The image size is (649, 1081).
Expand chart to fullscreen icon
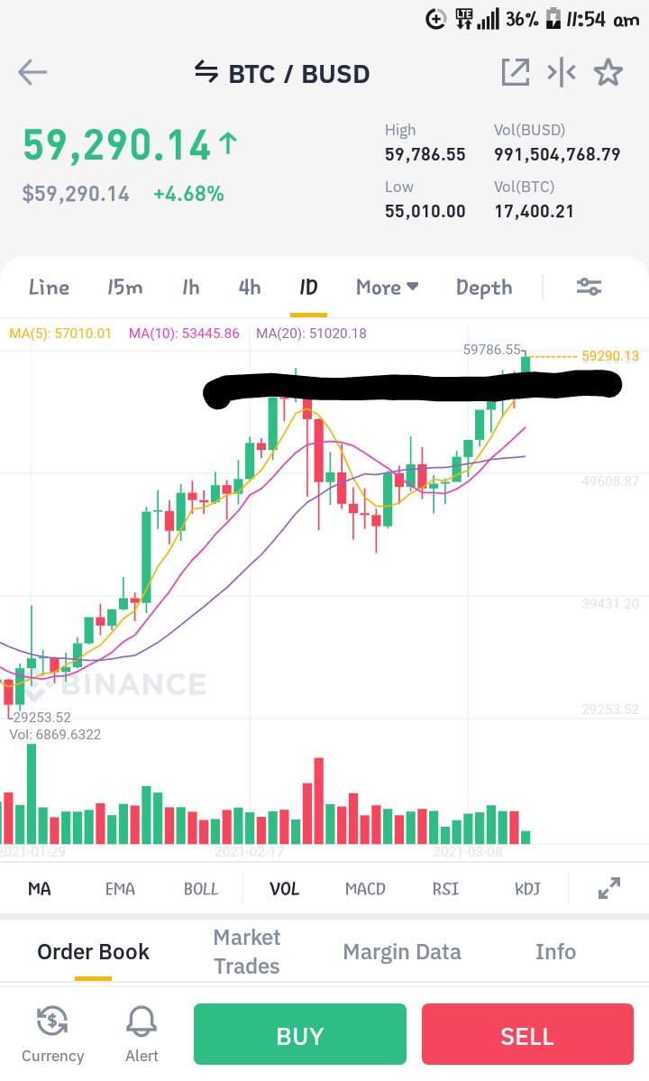tap(609, 888)
